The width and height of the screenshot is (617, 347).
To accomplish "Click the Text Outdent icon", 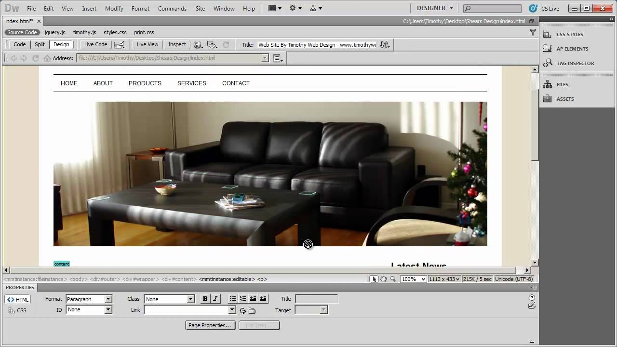I will point(253,299).
